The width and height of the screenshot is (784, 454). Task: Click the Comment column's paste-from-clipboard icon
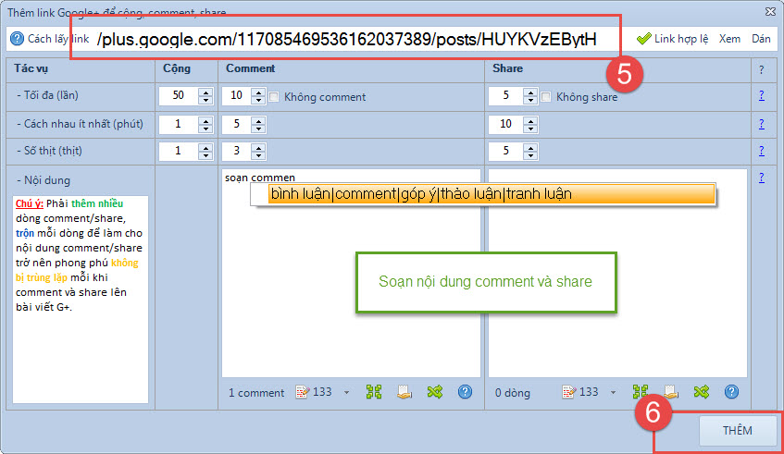tap(404, 392)
